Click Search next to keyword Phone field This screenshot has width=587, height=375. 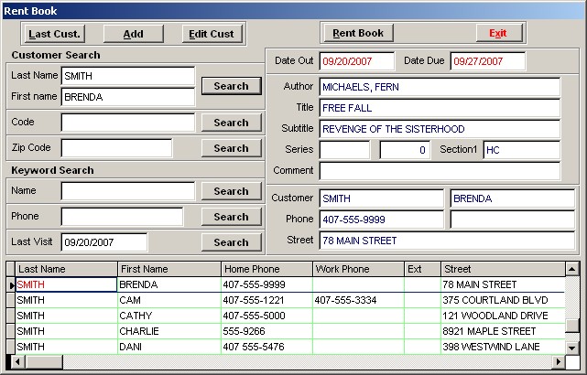(x=232, y=217)
